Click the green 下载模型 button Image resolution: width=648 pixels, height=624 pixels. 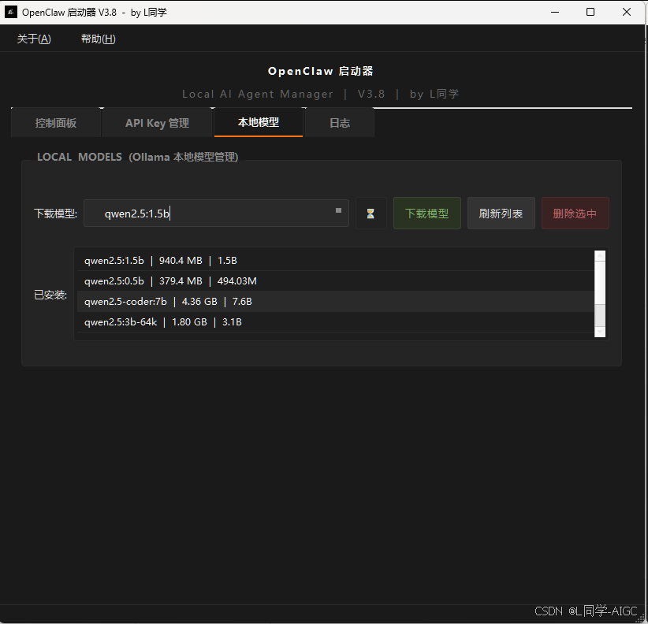[427, 213]
